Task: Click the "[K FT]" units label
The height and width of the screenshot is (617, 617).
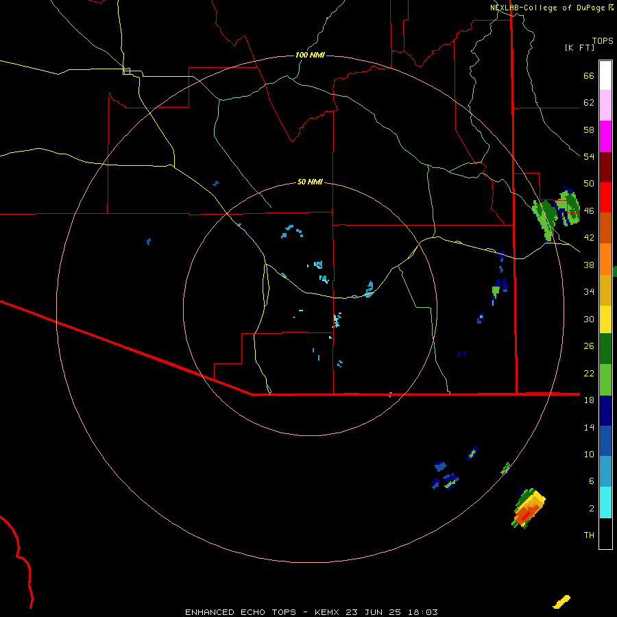Action: (x=579, y=47)
